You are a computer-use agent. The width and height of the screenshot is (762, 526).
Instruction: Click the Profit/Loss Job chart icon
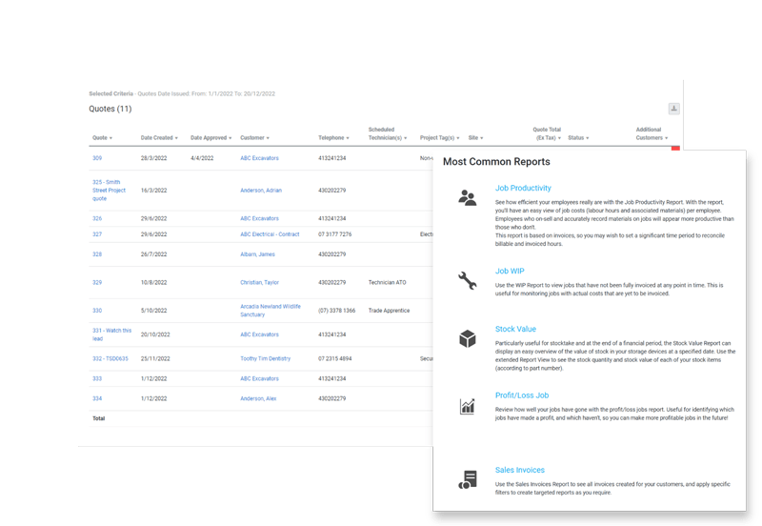(467, 406)
